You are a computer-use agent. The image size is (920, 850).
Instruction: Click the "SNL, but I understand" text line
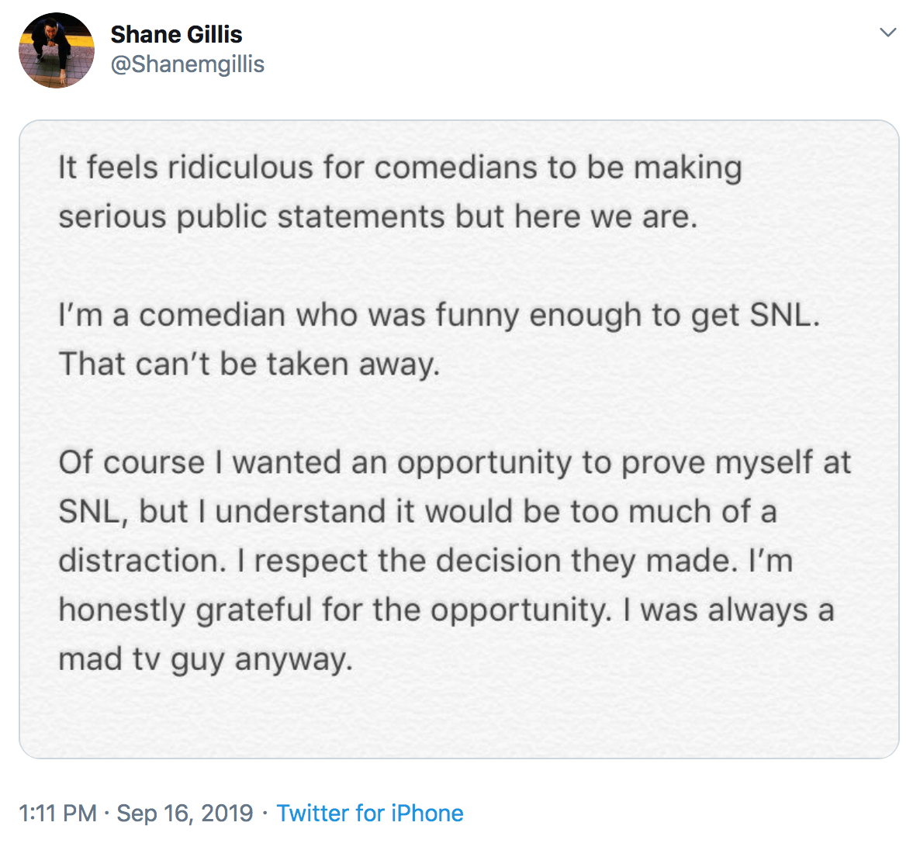click(417, 511)
